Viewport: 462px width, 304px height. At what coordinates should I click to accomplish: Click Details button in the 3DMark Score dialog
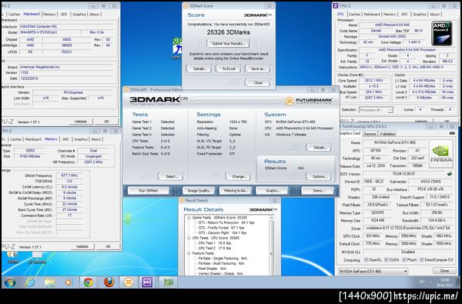[x=199, y=68]
